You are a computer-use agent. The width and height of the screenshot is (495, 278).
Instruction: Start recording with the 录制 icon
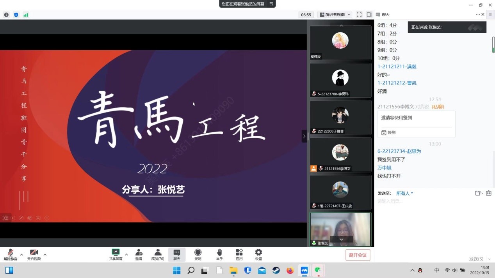coord(198,253)
